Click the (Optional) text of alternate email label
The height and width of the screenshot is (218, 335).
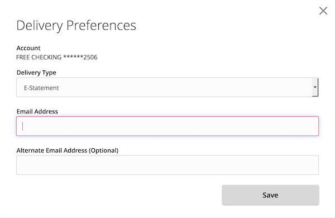click(x=104, y=150)
